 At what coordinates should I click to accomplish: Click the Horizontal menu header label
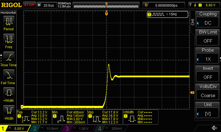(x=8, y=13)
